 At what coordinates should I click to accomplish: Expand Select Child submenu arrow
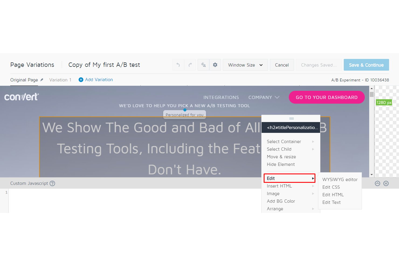pos(313,149)
